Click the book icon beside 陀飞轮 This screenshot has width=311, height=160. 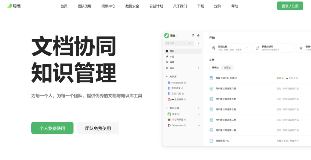pos(169,93)
